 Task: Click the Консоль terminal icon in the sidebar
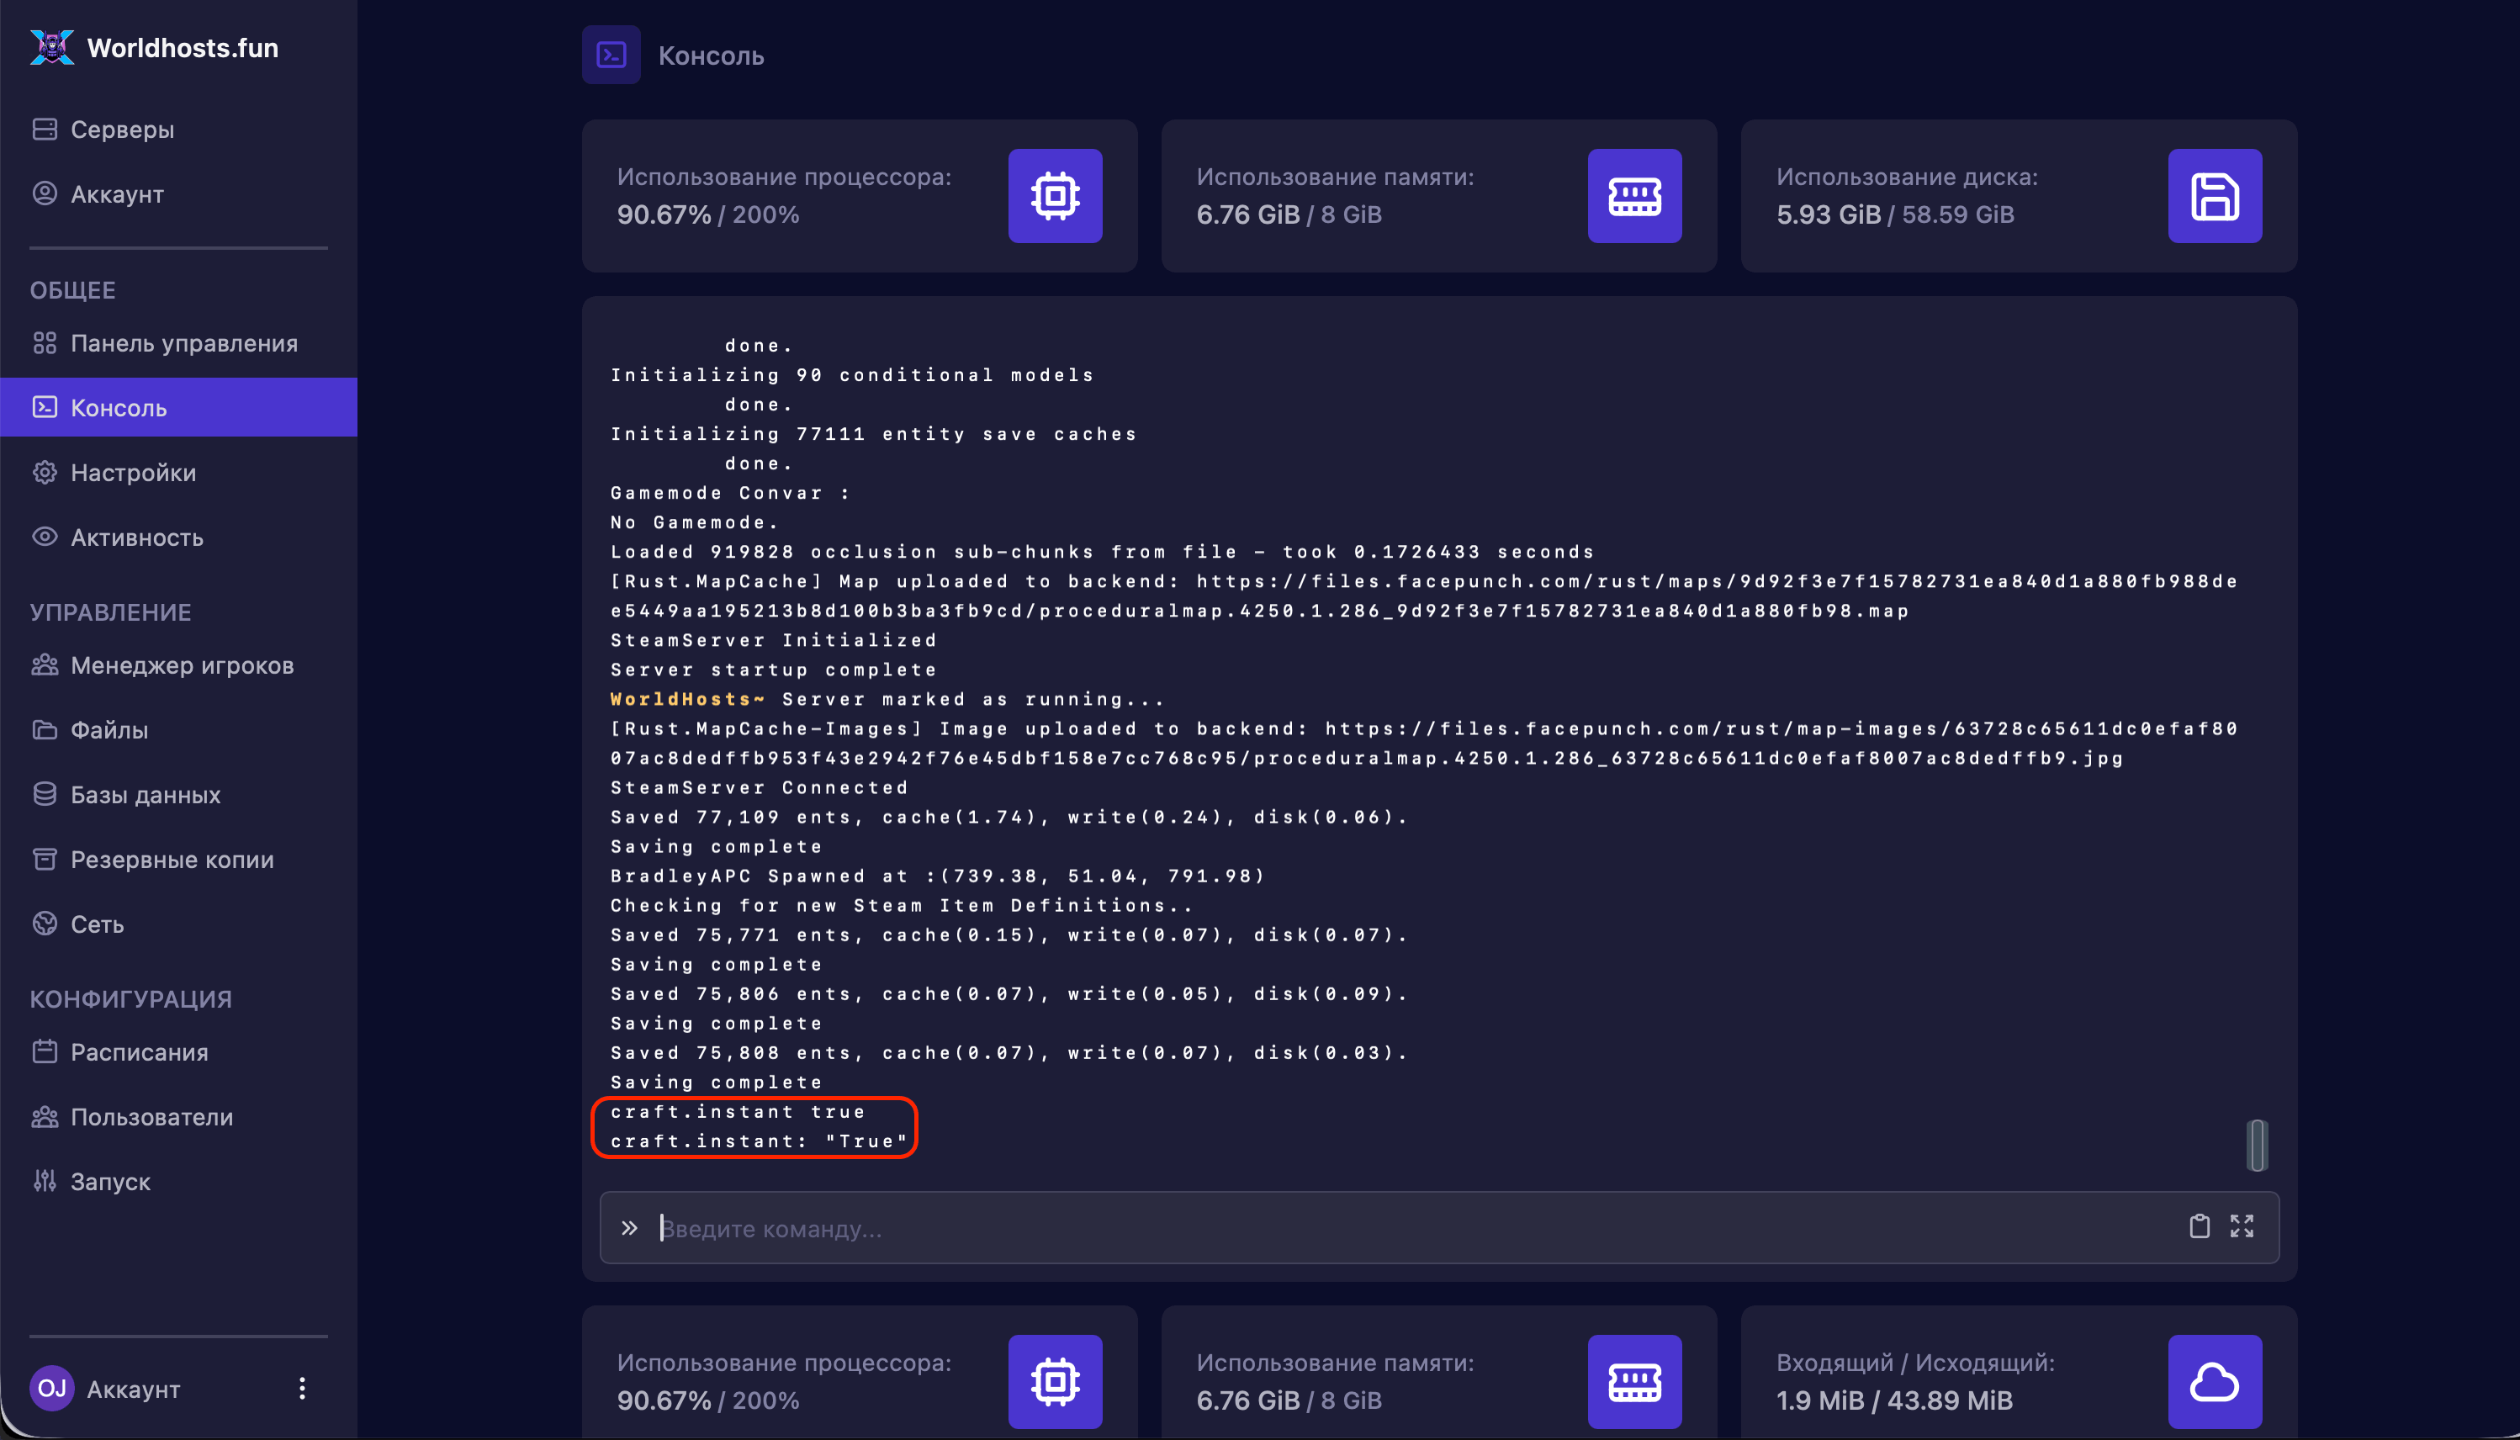(x=45, y=407)
